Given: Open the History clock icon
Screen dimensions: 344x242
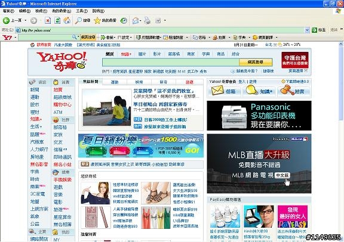Looking at the screenshot, I should coord(124,21).
